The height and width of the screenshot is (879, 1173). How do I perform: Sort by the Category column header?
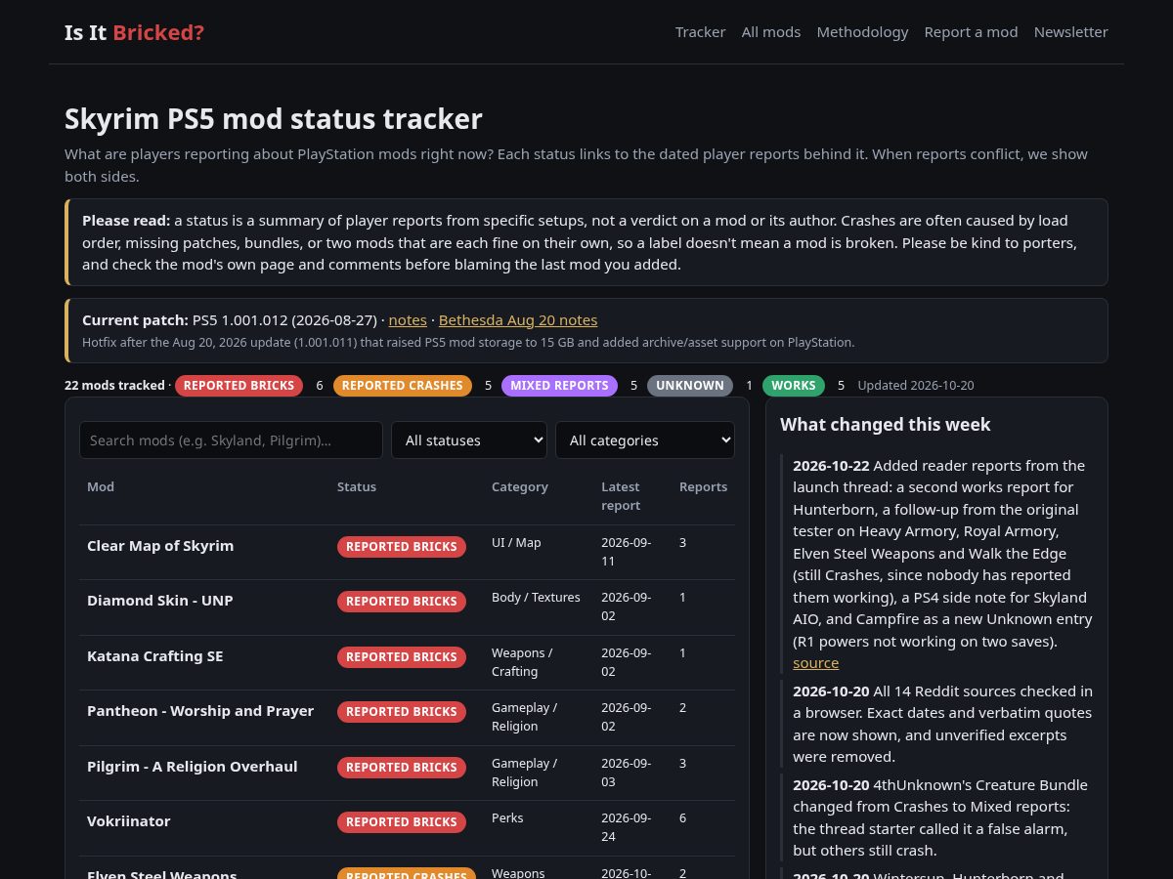520,486
